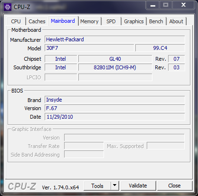The height and width of the screenshot is (196, 198).
Task: Click the BIOS group heading
Action: (x=17, y=91)
